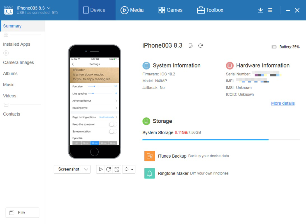The image size is (306, 224).
Task: Toggle Screen rotation switch
Action: (x=113, y=131)
